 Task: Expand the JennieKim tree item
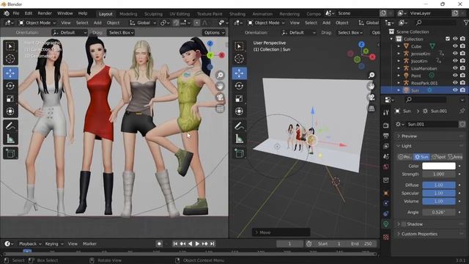[x=399, y=54]
